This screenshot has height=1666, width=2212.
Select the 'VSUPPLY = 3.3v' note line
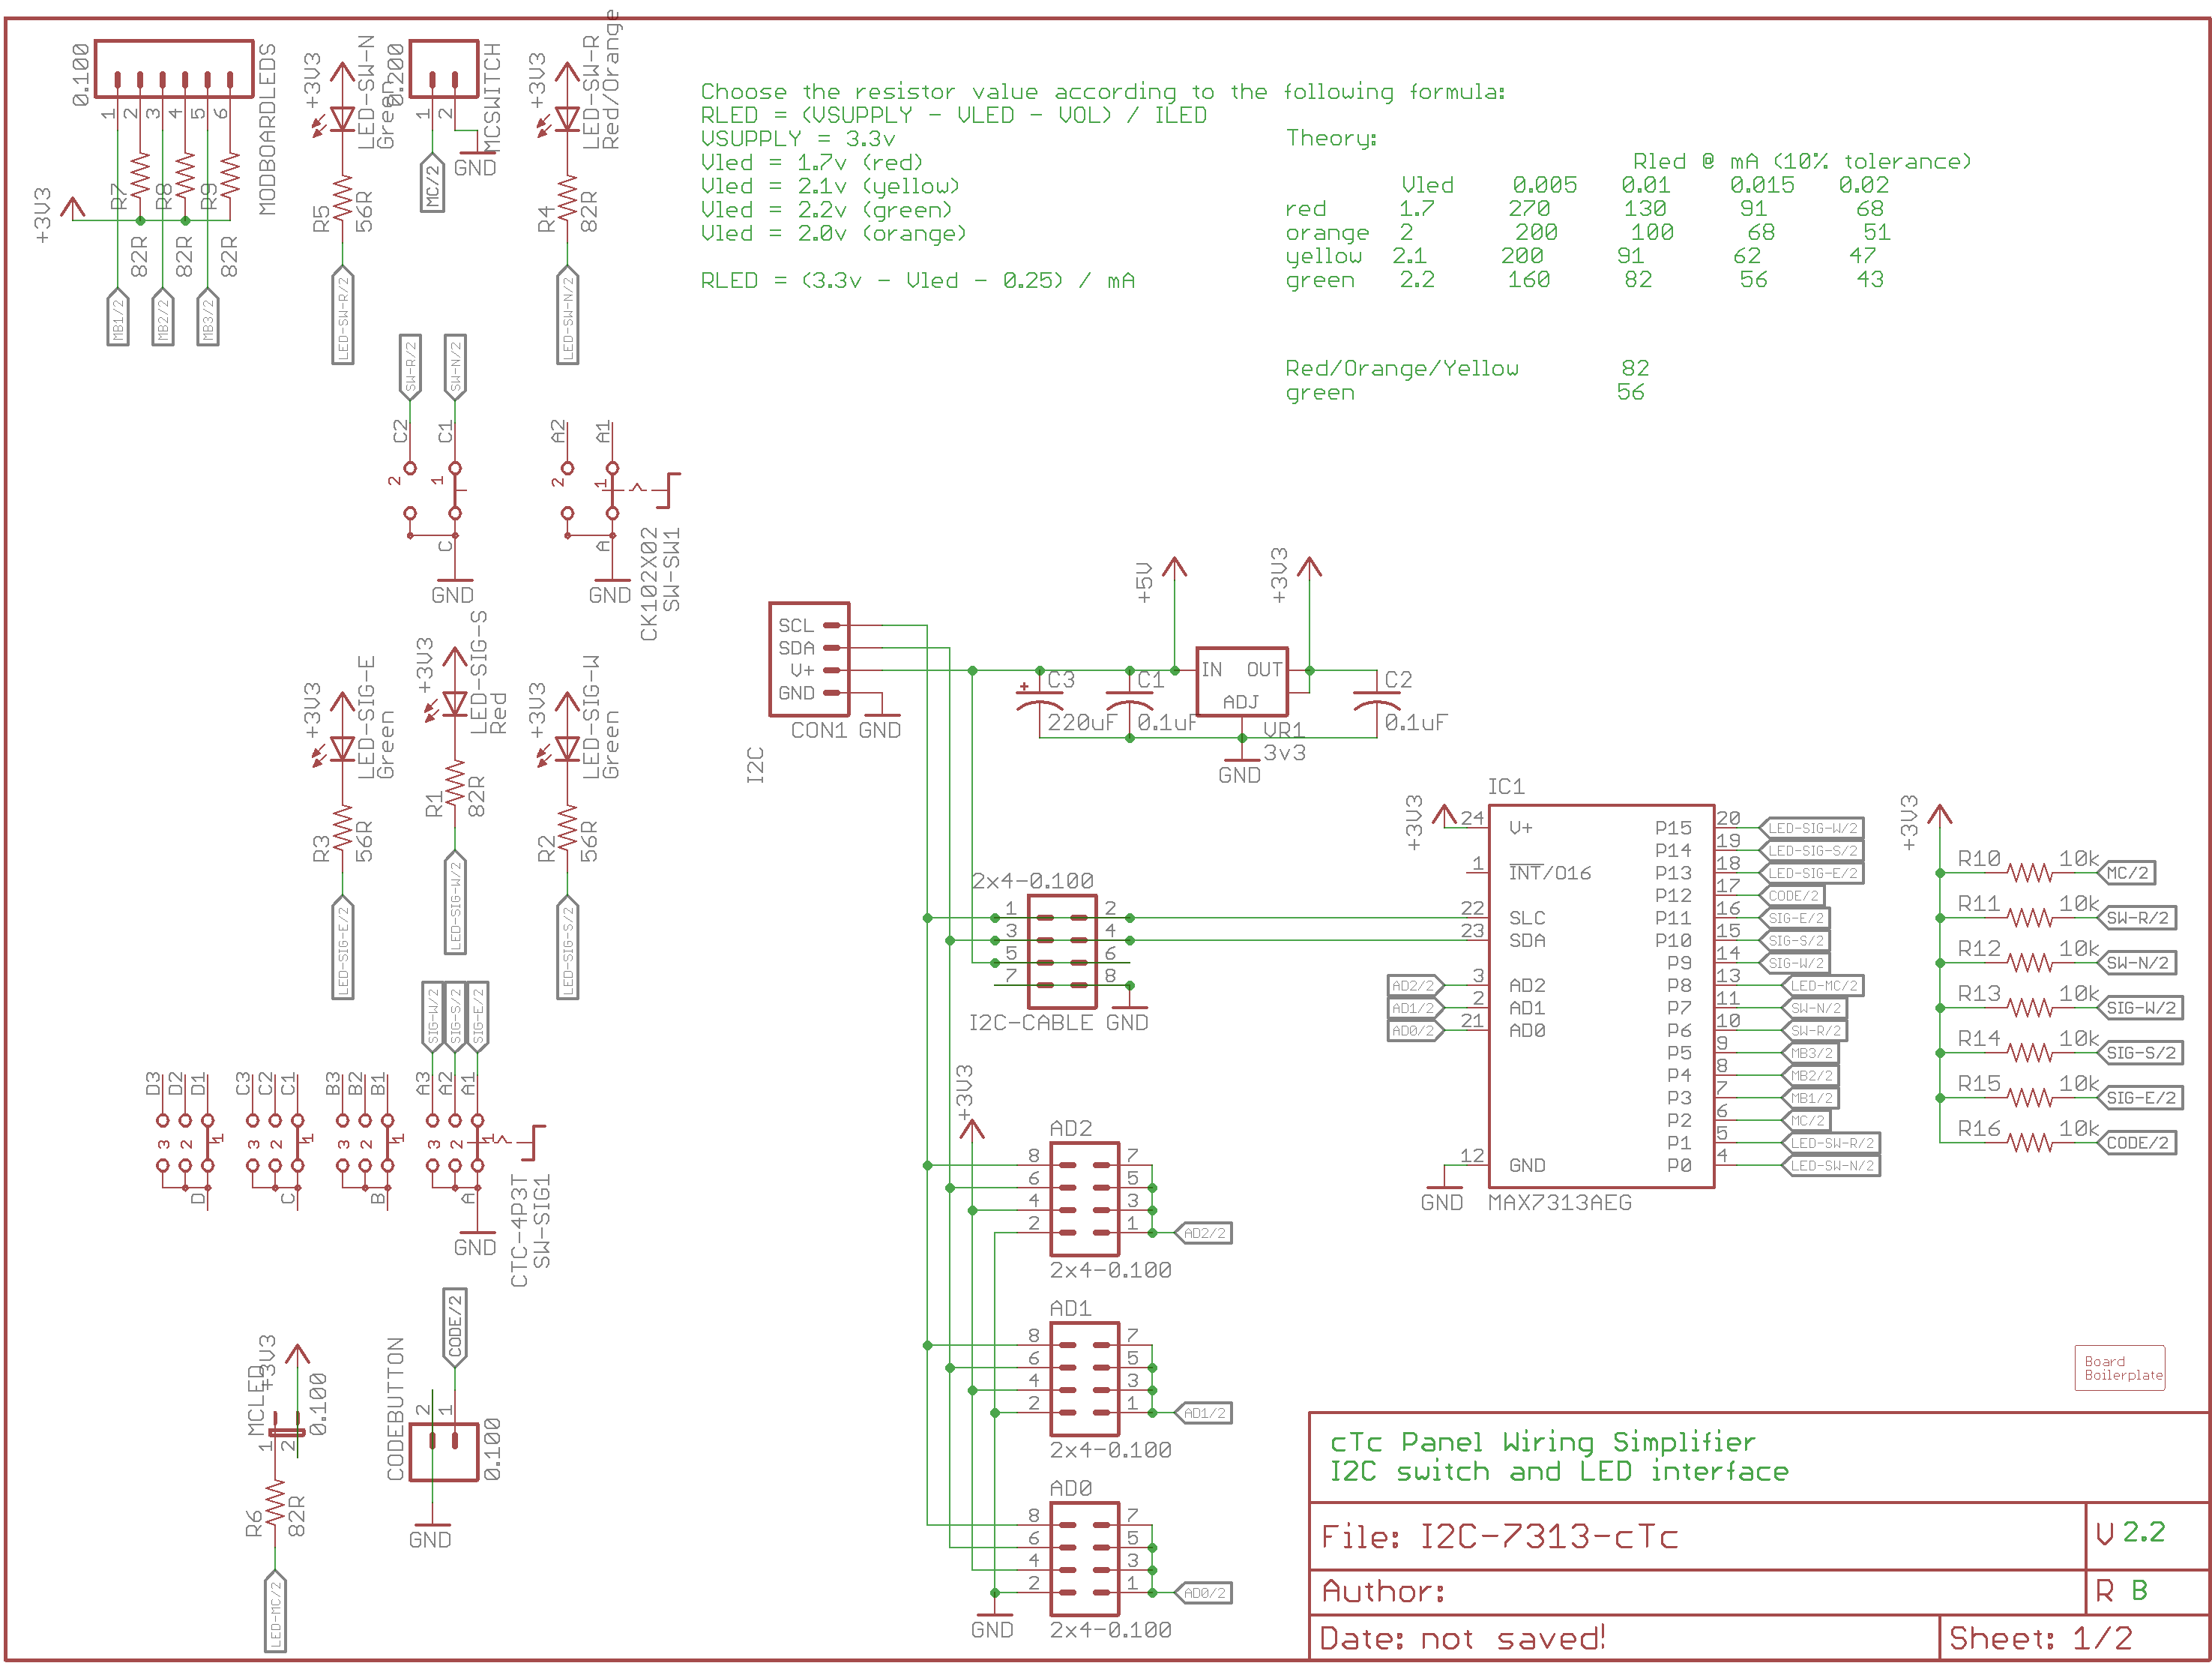coord(798,139)
